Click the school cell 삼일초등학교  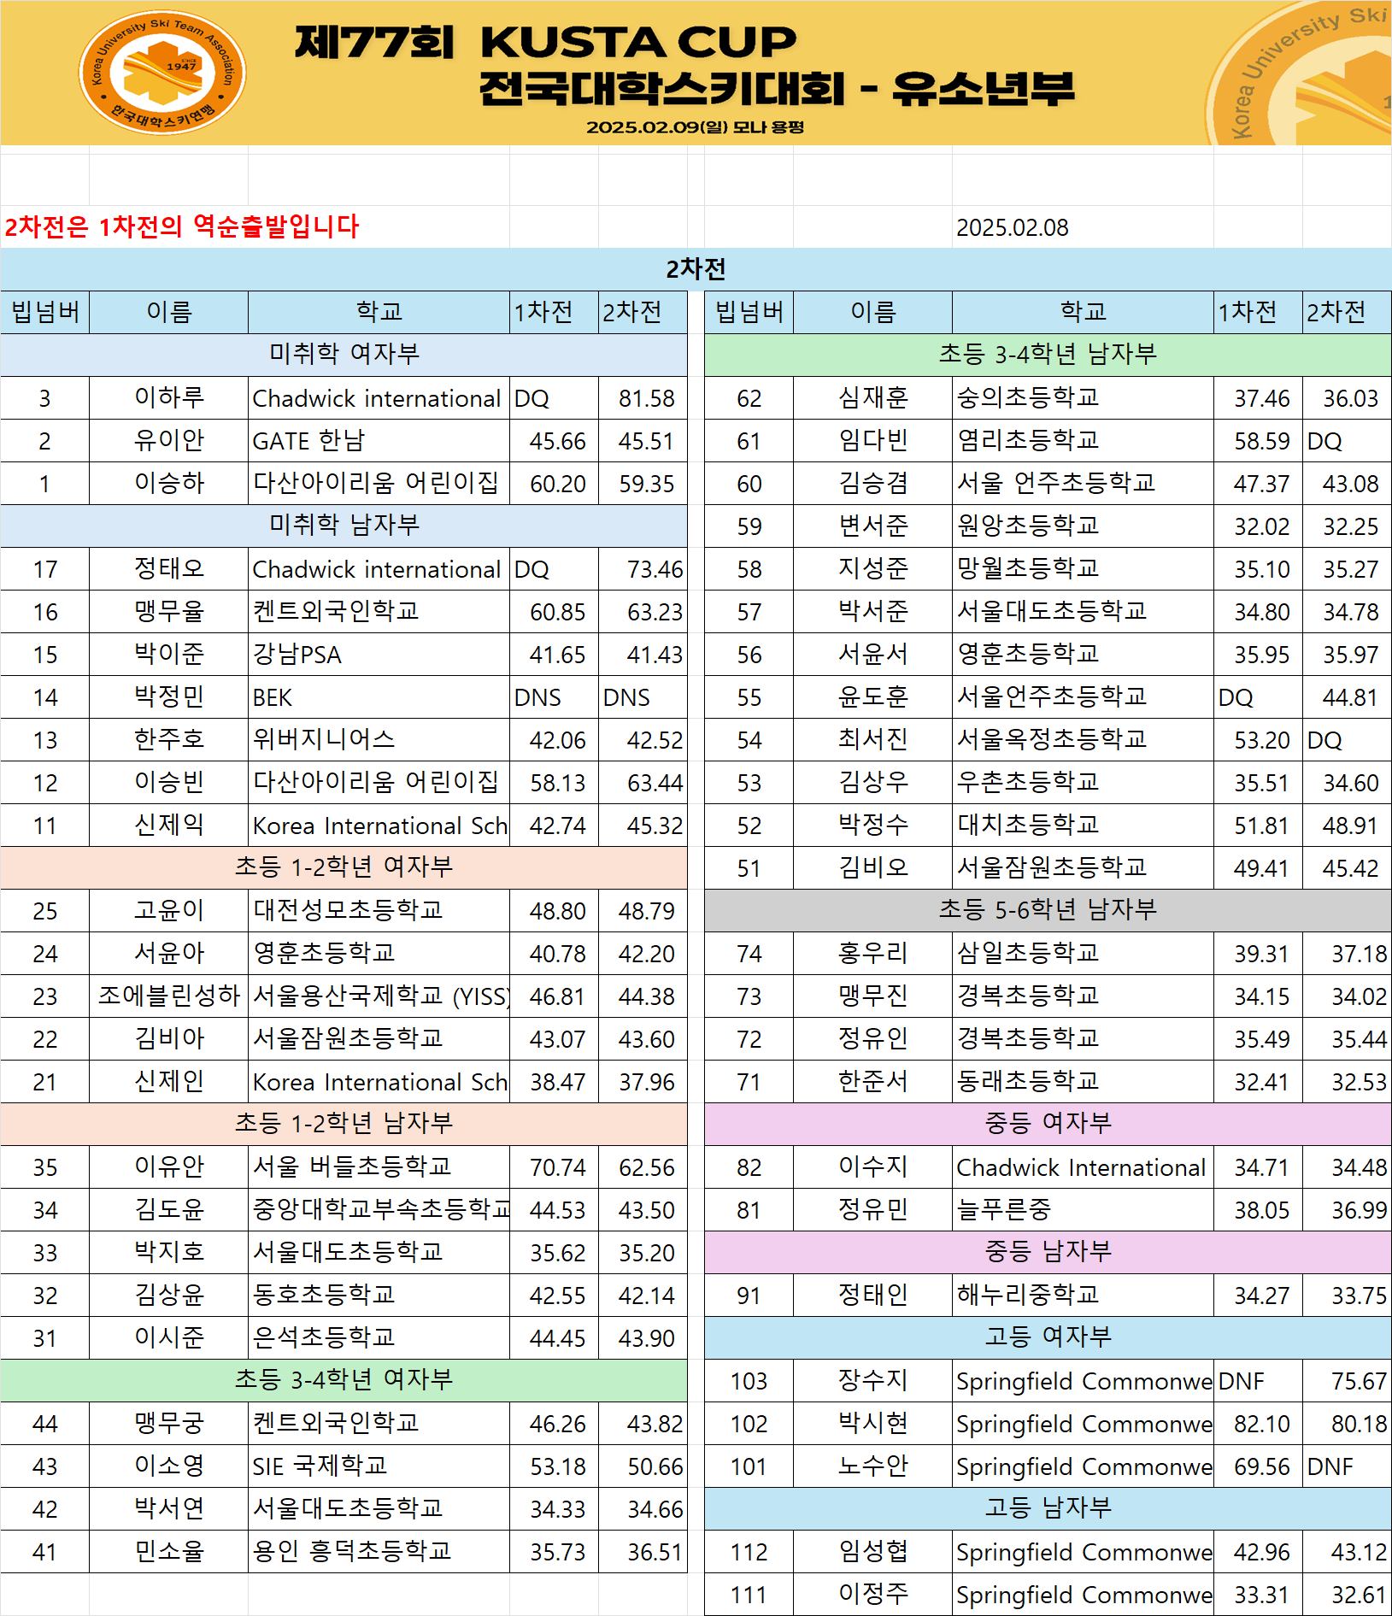pos(1083,953)
